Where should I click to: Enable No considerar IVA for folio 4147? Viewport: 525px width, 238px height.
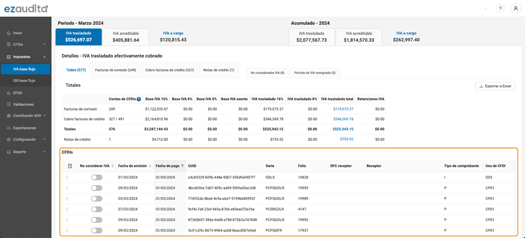(96, 209)
